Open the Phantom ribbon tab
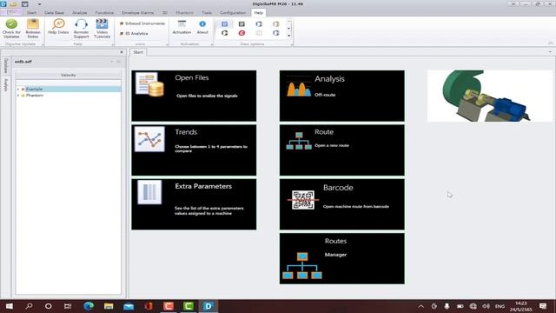This screenshot has width=556, height=313. coord(185,12)
